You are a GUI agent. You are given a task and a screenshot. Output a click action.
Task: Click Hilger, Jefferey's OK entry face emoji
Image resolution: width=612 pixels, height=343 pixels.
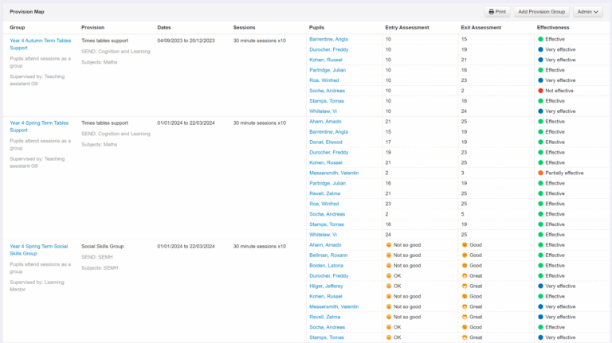(x=388, y=286)
